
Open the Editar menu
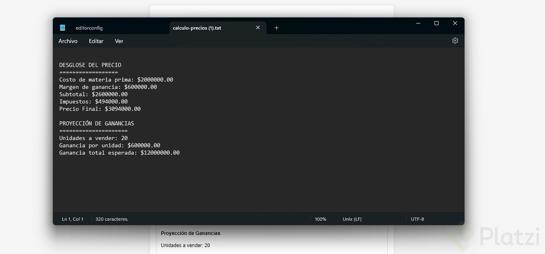(x=96, y=41)
